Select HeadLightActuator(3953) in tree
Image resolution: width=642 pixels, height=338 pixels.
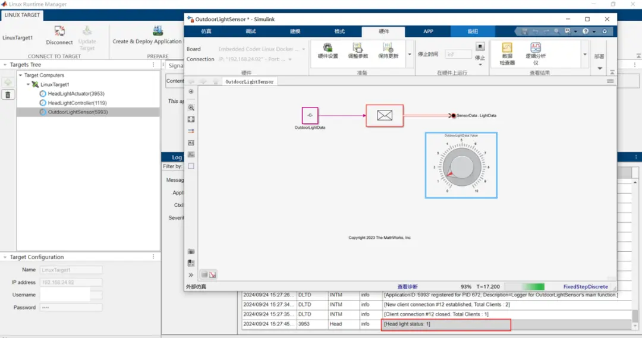[76, 94]
